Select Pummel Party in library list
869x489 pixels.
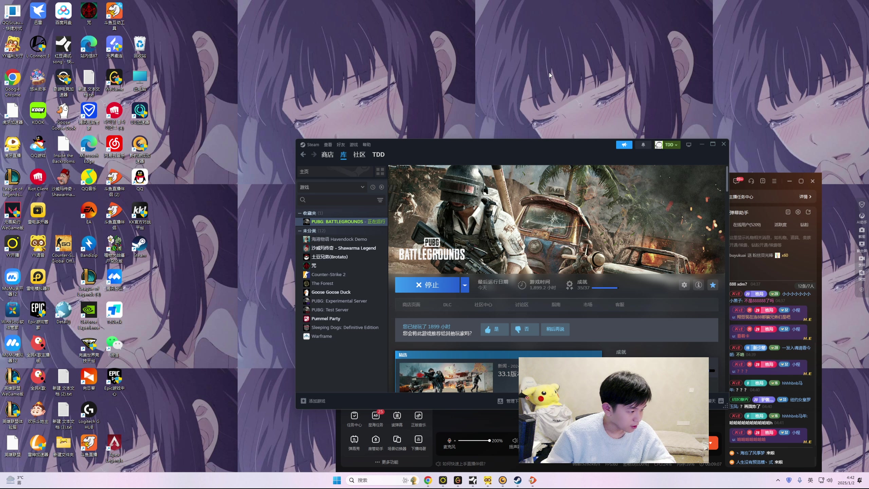click(x=342, y=319)
